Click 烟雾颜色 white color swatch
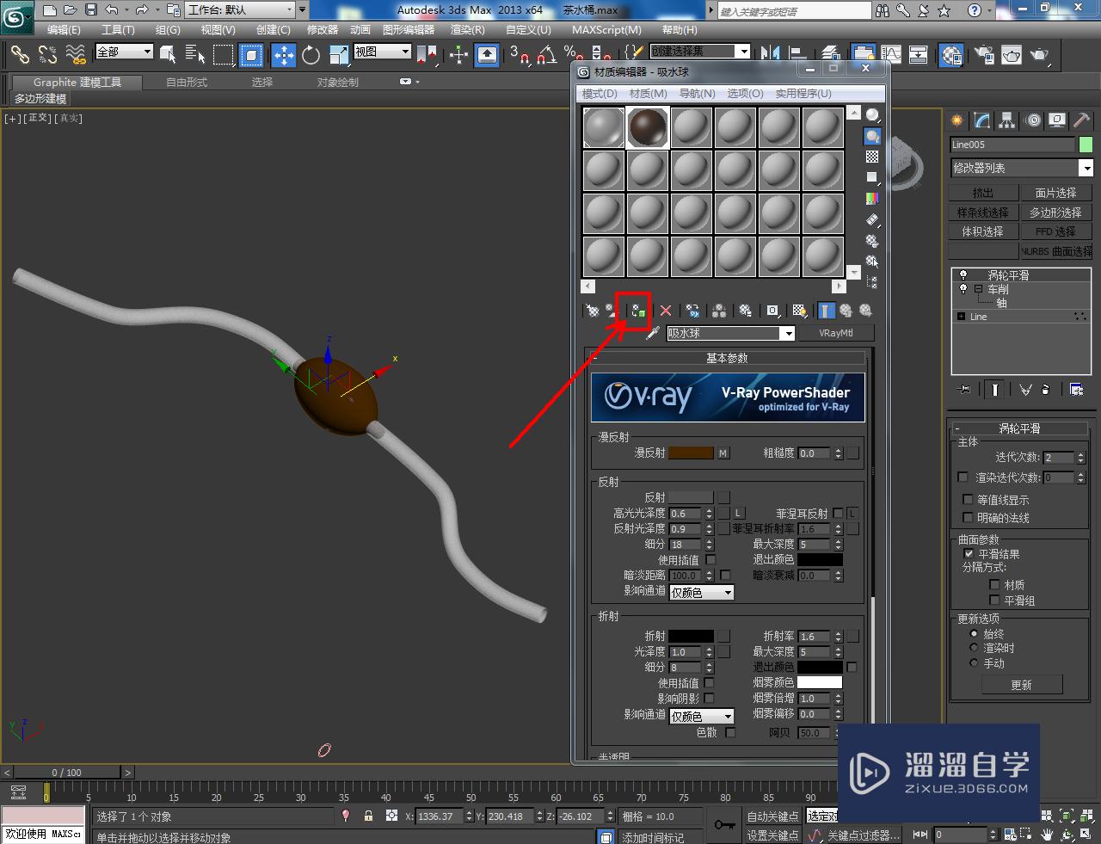 (820, 682)
